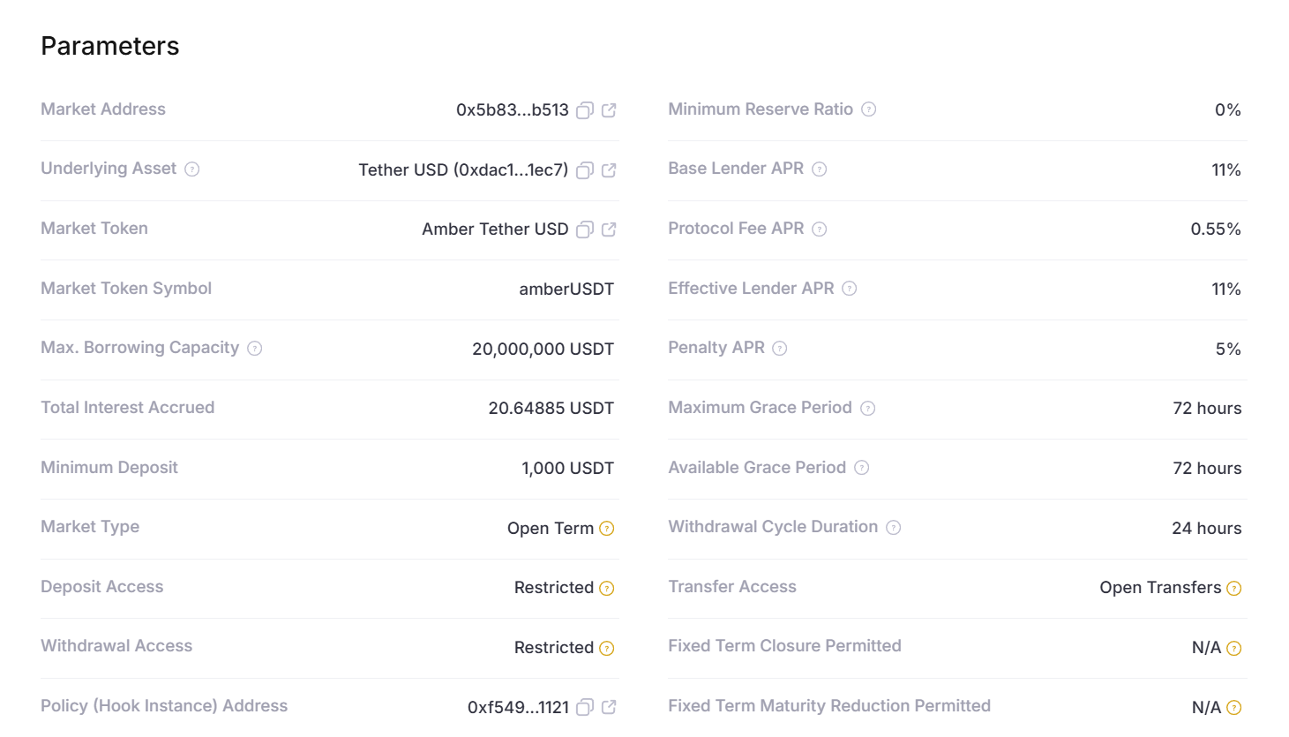Click yellow Deposit Access Restricted info icon
This screenshot has width=1289, height=737.
607,589
